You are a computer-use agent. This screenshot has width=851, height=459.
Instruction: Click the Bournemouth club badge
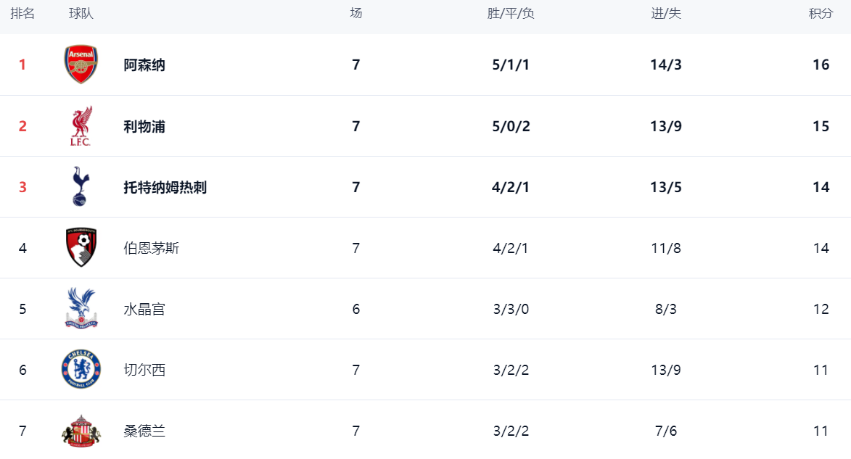click(x=81, y=248)
